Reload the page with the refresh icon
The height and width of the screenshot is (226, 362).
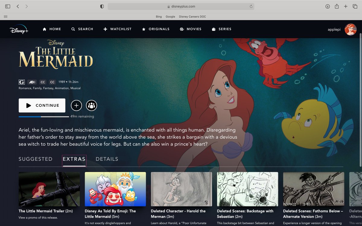point(251,6)
